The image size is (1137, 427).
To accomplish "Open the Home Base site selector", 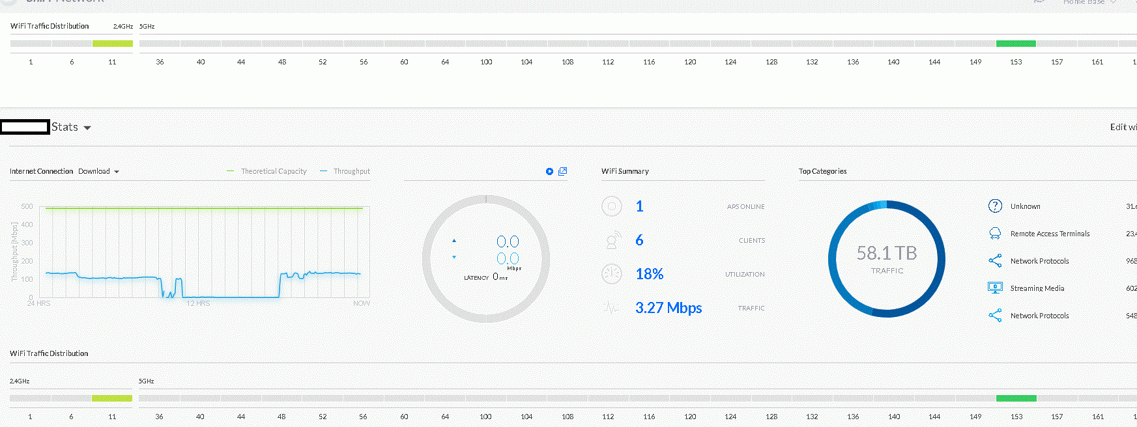I will pos(1089,2).
